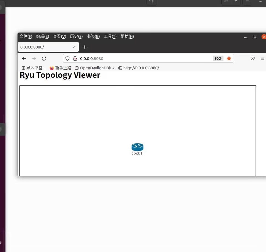
Task: Show the insecure connection lock info
Action: pos(75,58)
